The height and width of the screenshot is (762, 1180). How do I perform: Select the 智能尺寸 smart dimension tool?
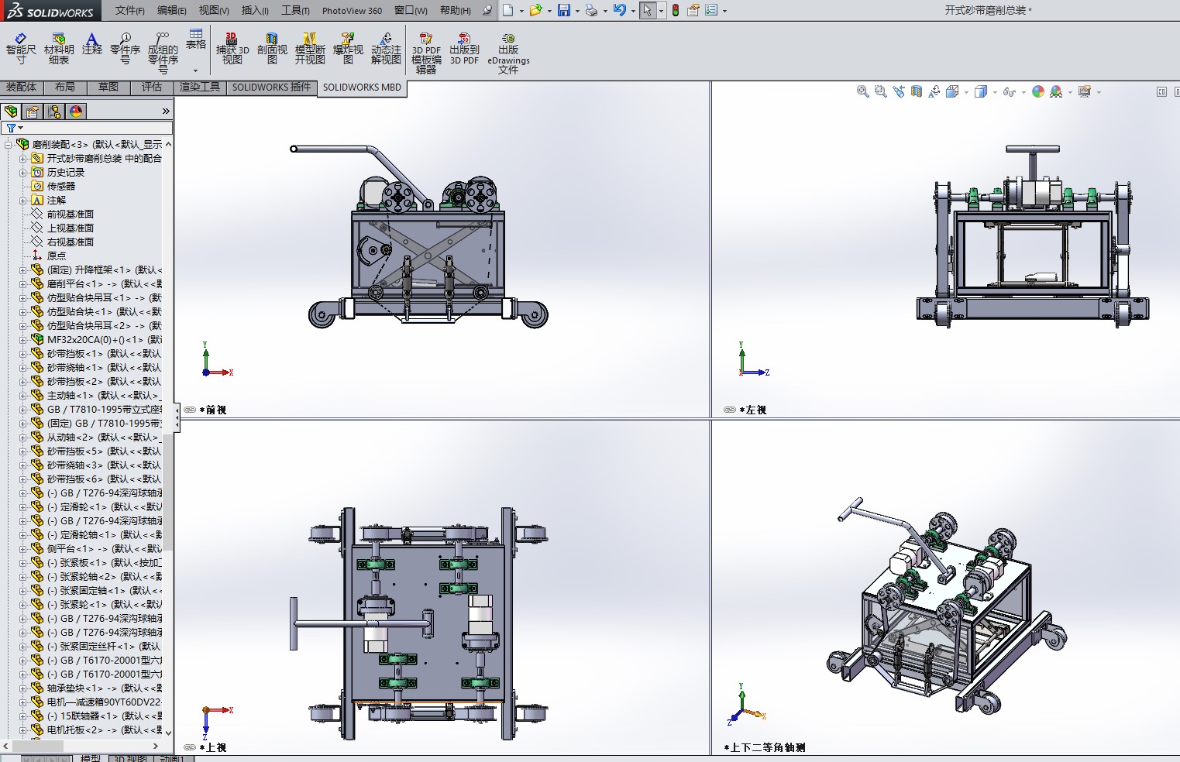coord(21,49)
